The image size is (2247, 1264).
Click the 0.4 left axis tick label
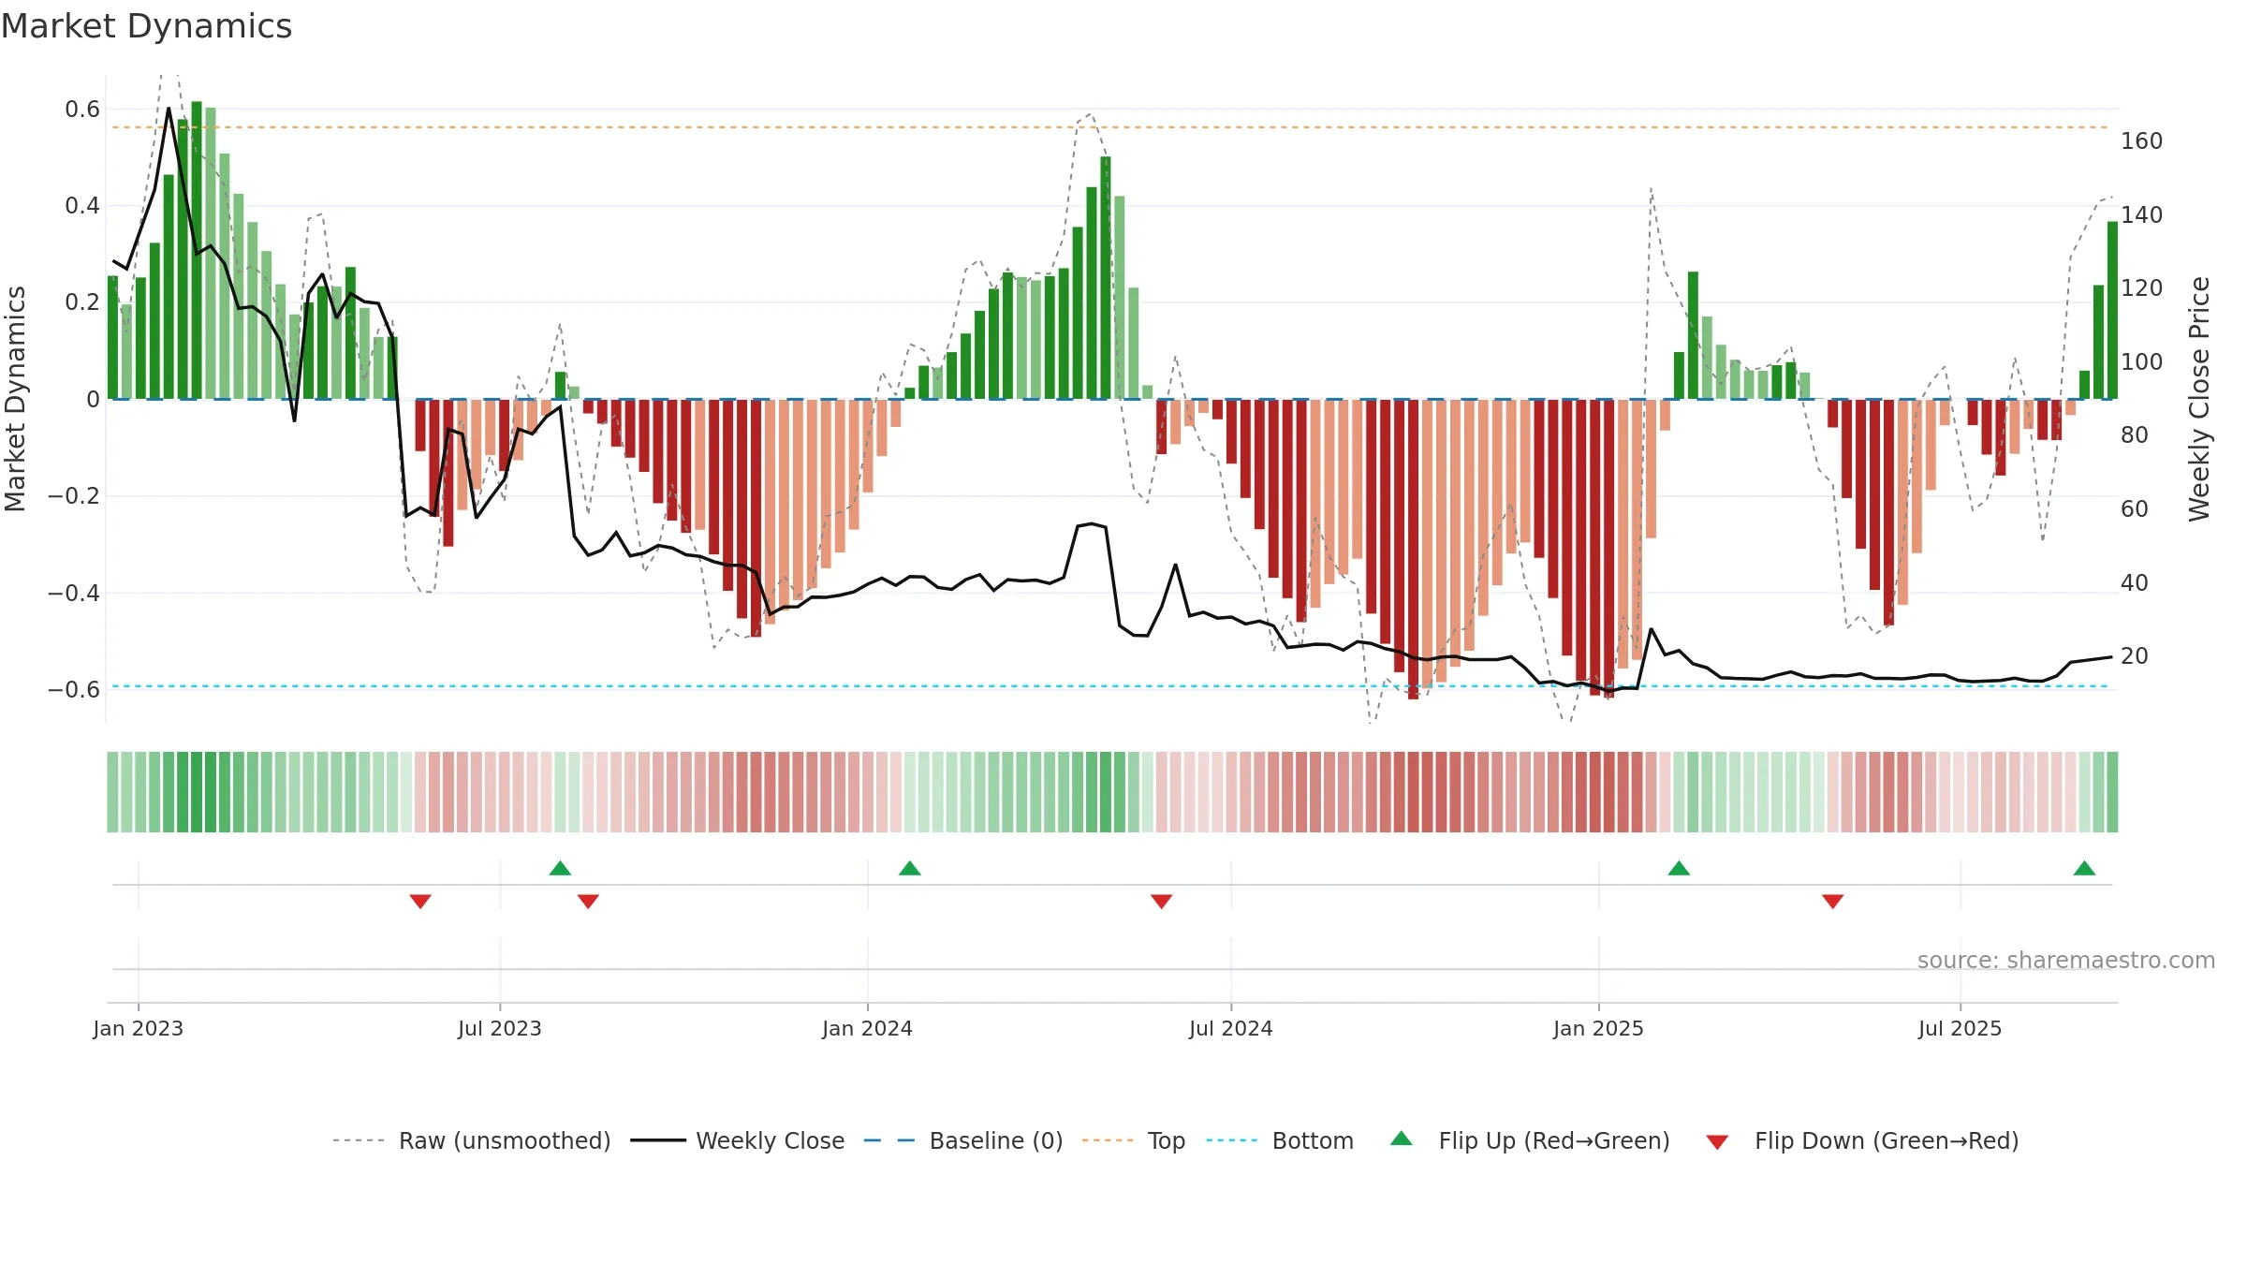(x=82, y=206)
